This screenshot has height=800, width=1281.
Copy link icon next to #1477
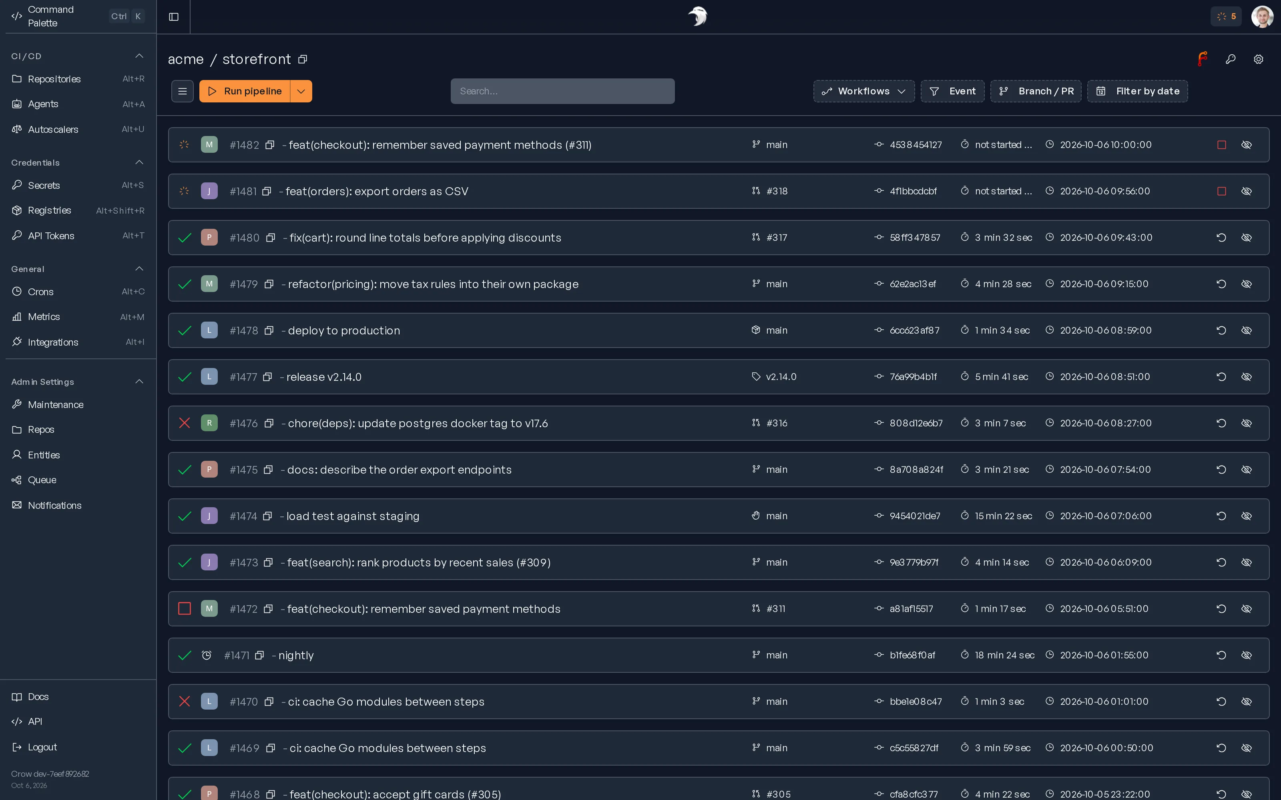(268, 377)
